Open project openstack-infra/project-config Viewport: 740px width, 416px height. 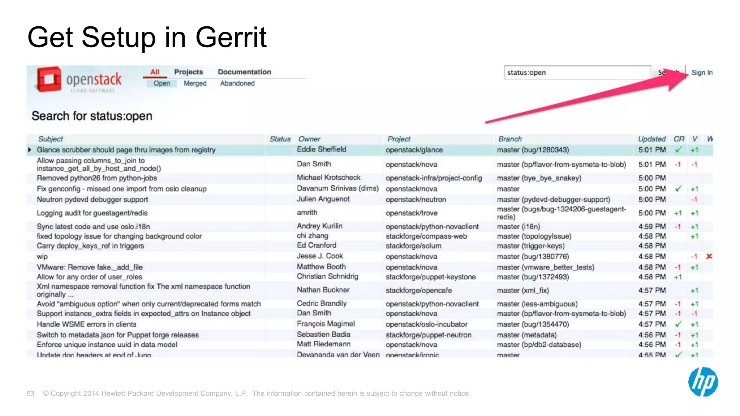(434, 178)
